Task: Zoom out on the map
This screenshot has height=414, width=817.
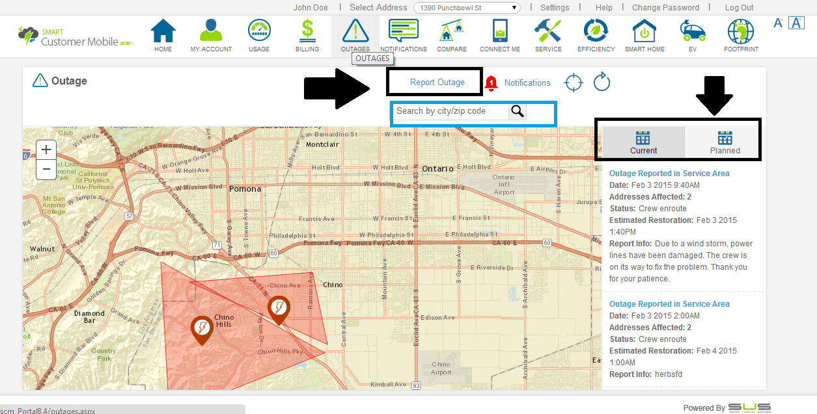Action: [46, 170]
